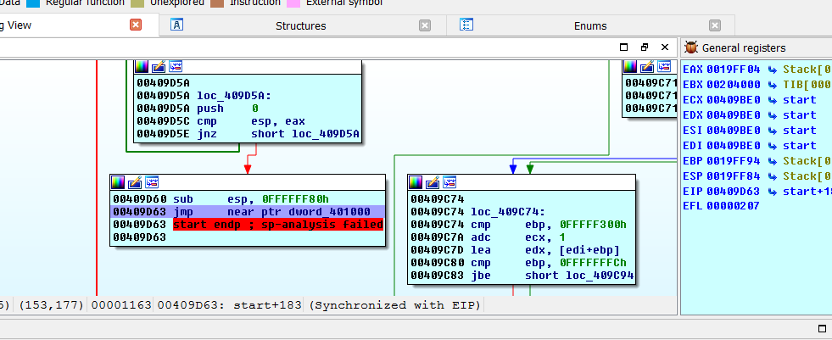Click the node color icon on loc_409D5A block

(x=142, y=65)
